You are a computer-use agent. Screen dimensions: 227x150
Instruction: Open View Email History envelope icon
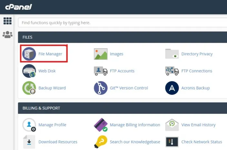172,125
